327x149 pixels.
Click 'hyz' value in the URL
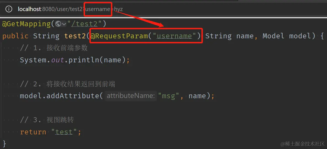118,9
